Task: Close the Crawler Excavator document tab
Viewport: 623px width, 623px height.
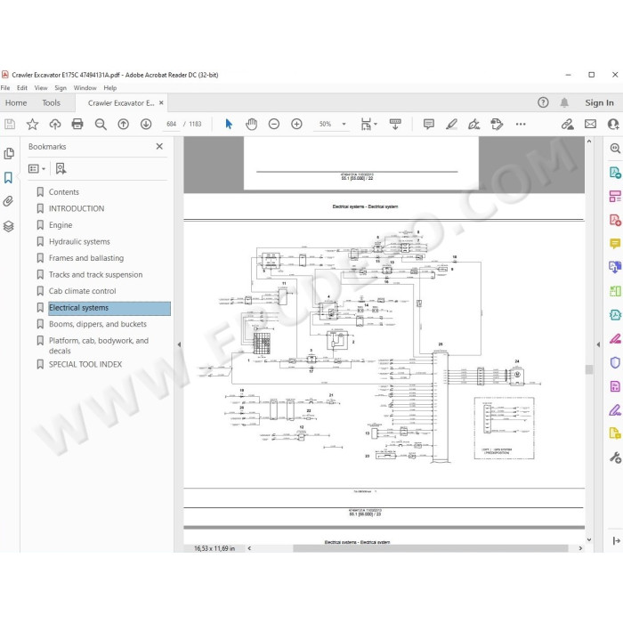Action: coord(161,103)
